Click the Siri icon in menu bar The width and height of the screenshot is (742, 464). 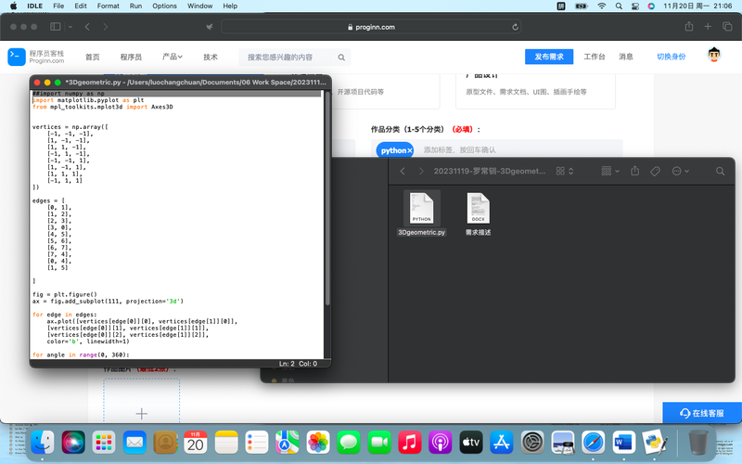click(x=651, y=6)
